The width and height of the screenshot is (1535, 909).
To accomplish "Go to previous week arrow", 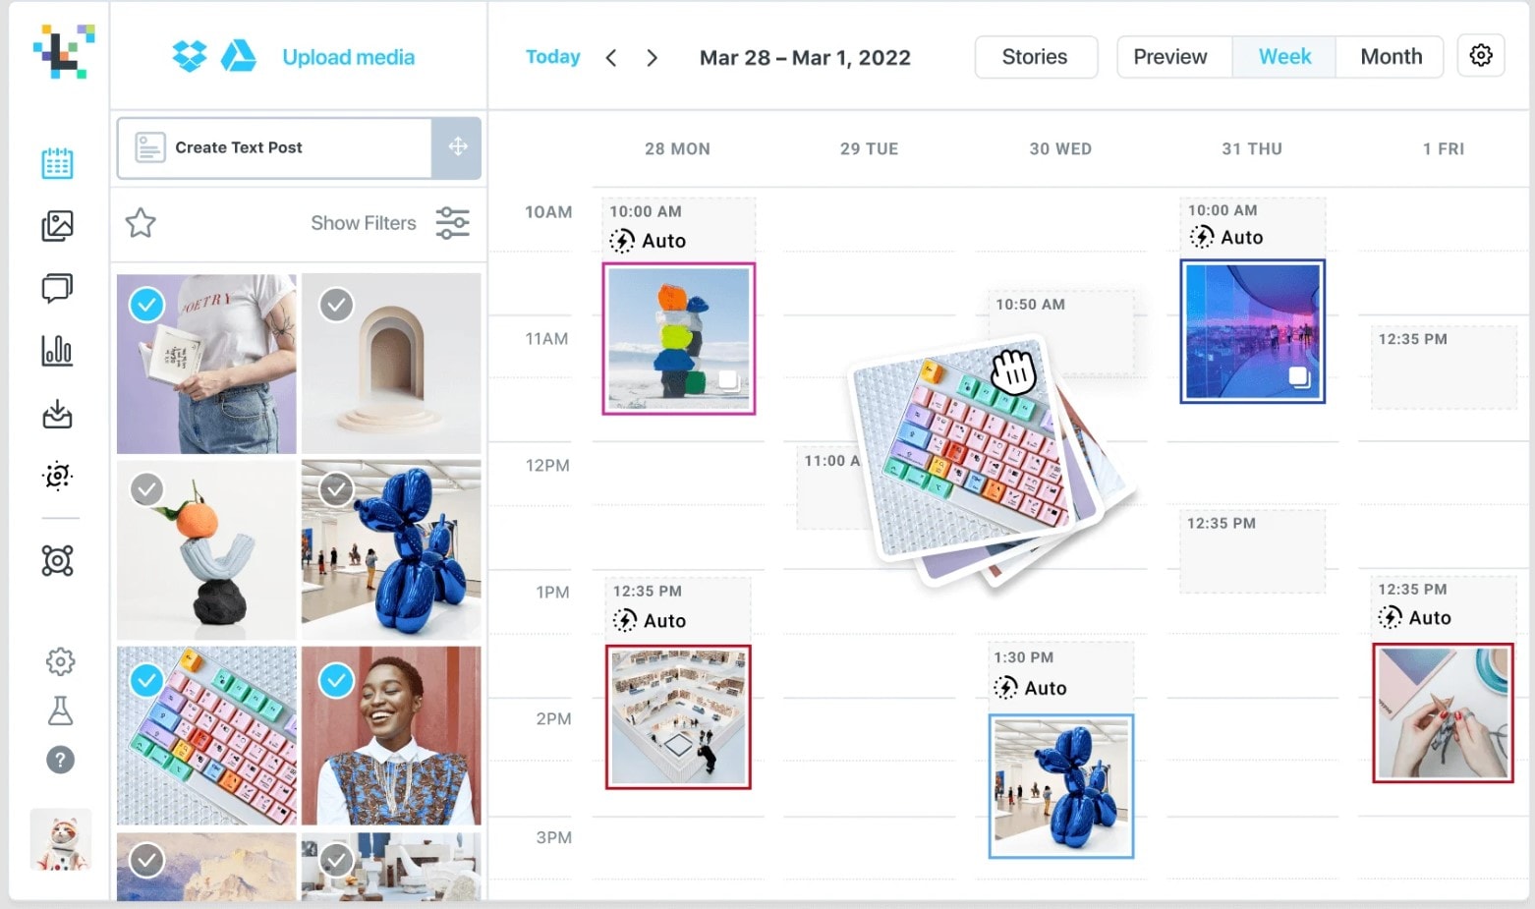I will point(611,58).
